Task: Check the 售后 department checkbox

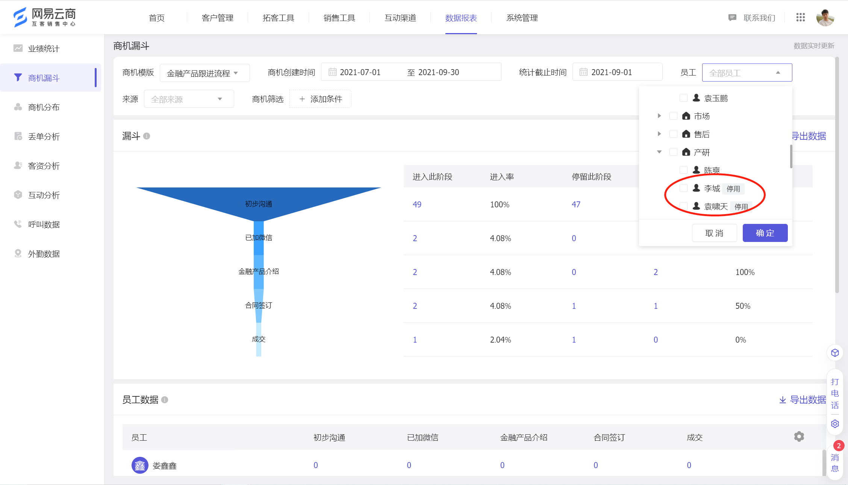Action: point(673,134)
